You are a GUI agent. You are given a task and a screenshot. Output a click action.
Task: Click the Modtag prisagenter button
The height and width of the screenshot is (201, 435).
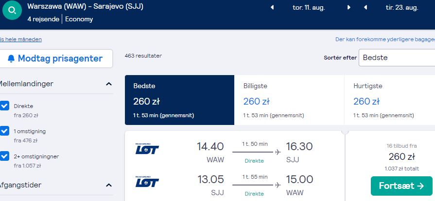[56, 59]
